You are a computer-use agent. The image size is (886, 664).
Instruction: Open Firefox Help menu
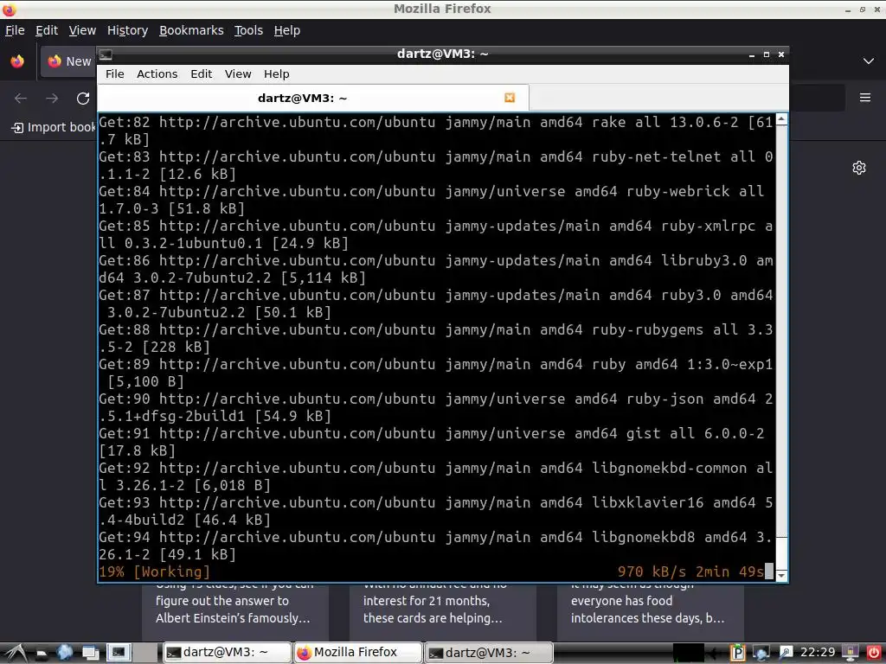(x=287, y=30)
